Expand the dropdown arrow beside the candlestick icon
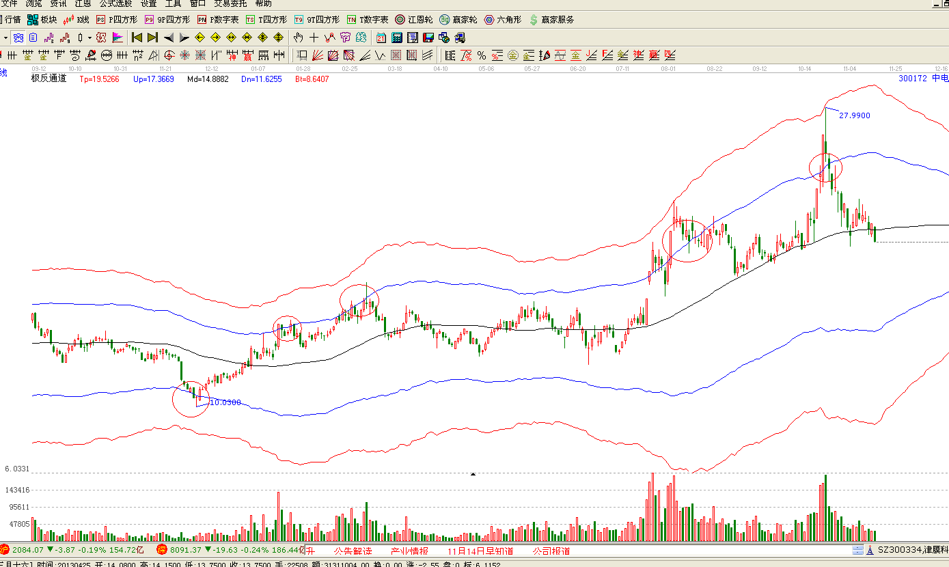The width and height of the screenshot is (949, 567). click(90, 38)
